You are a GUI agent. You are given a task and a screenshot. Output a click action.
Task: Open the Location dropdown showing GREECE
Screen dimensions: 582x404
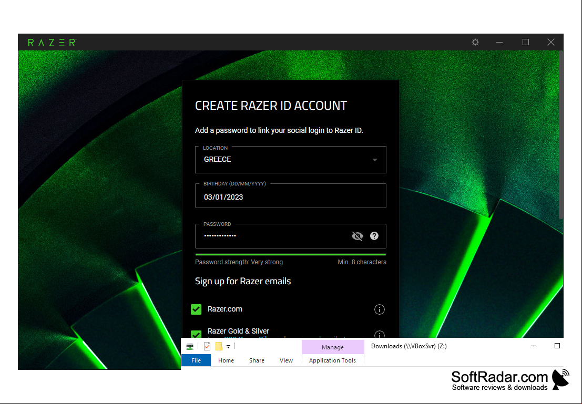[291, 160]
